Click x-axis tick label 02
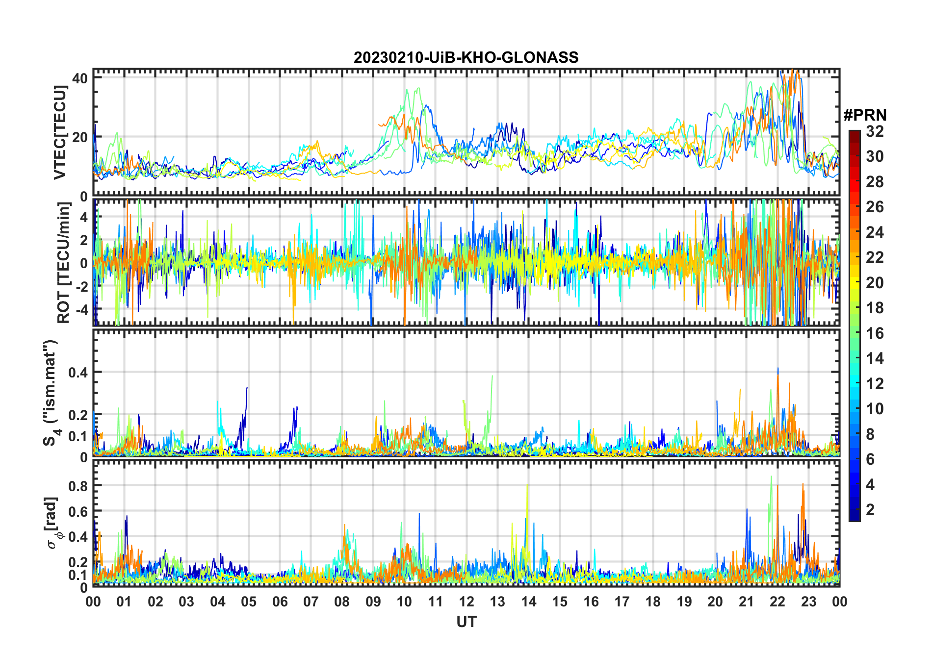This screenshot has width=933, height=652. [x=155, y=602]
